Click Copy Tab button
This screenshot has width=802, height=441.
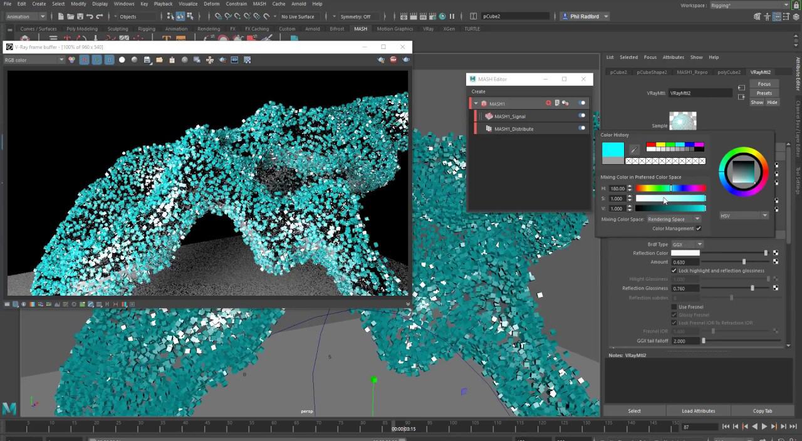coord(763,411)
